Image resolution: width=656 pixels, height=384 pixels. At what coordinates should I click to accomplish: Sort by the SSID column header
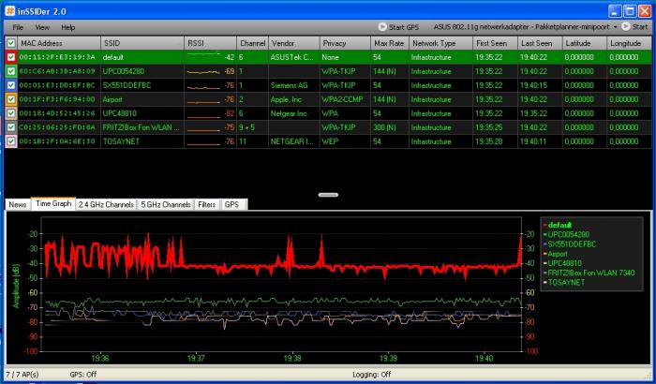pyautogui.click(x=142, y=43)
